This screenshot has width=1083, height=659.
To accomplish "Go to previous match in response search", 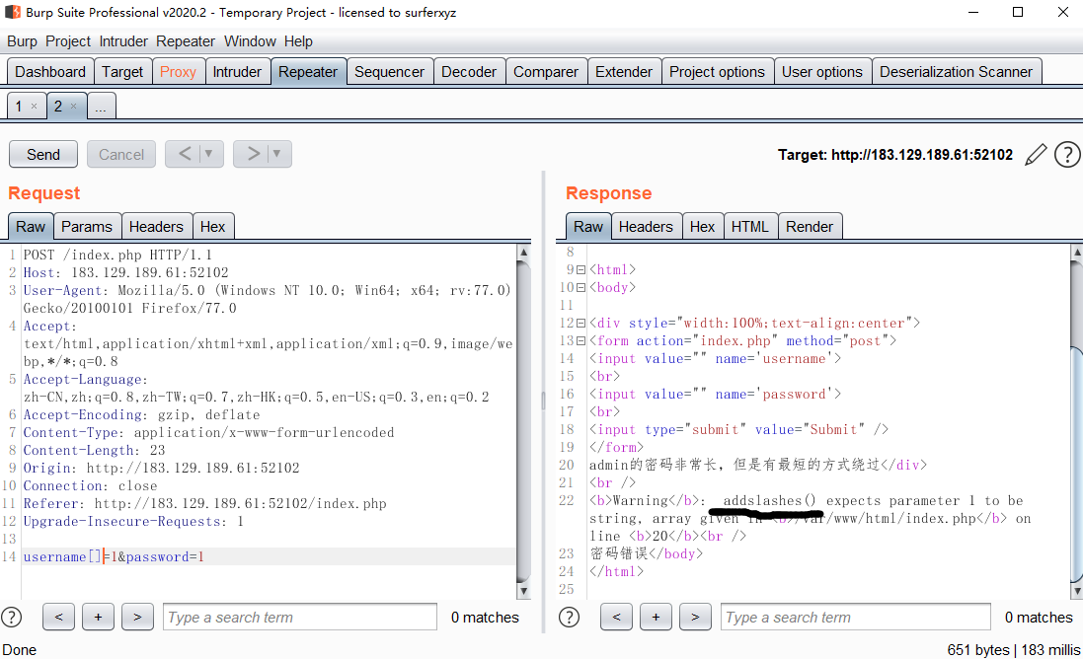I will 616,617.
